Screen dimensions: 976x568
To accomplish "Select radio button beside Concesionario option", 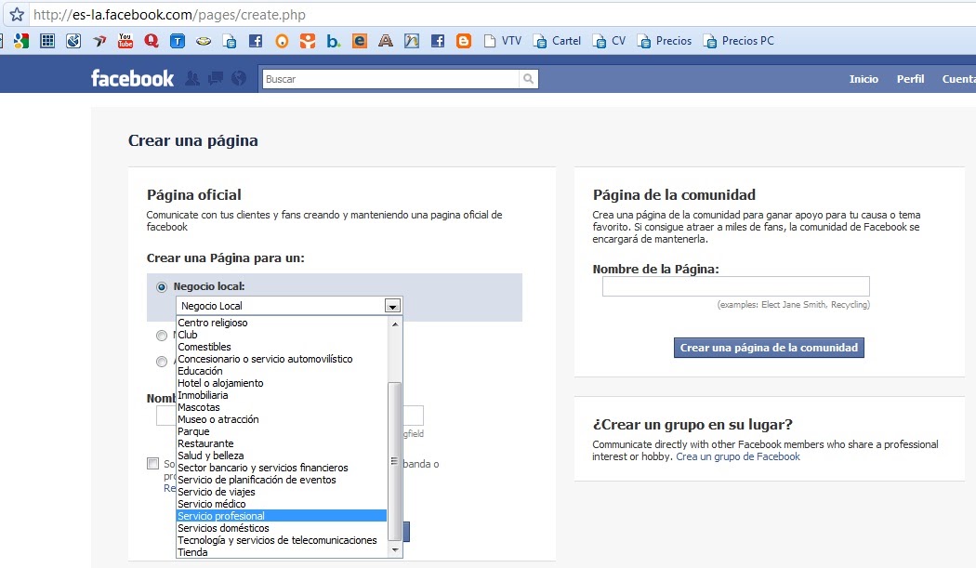I will tap(162, 362).
